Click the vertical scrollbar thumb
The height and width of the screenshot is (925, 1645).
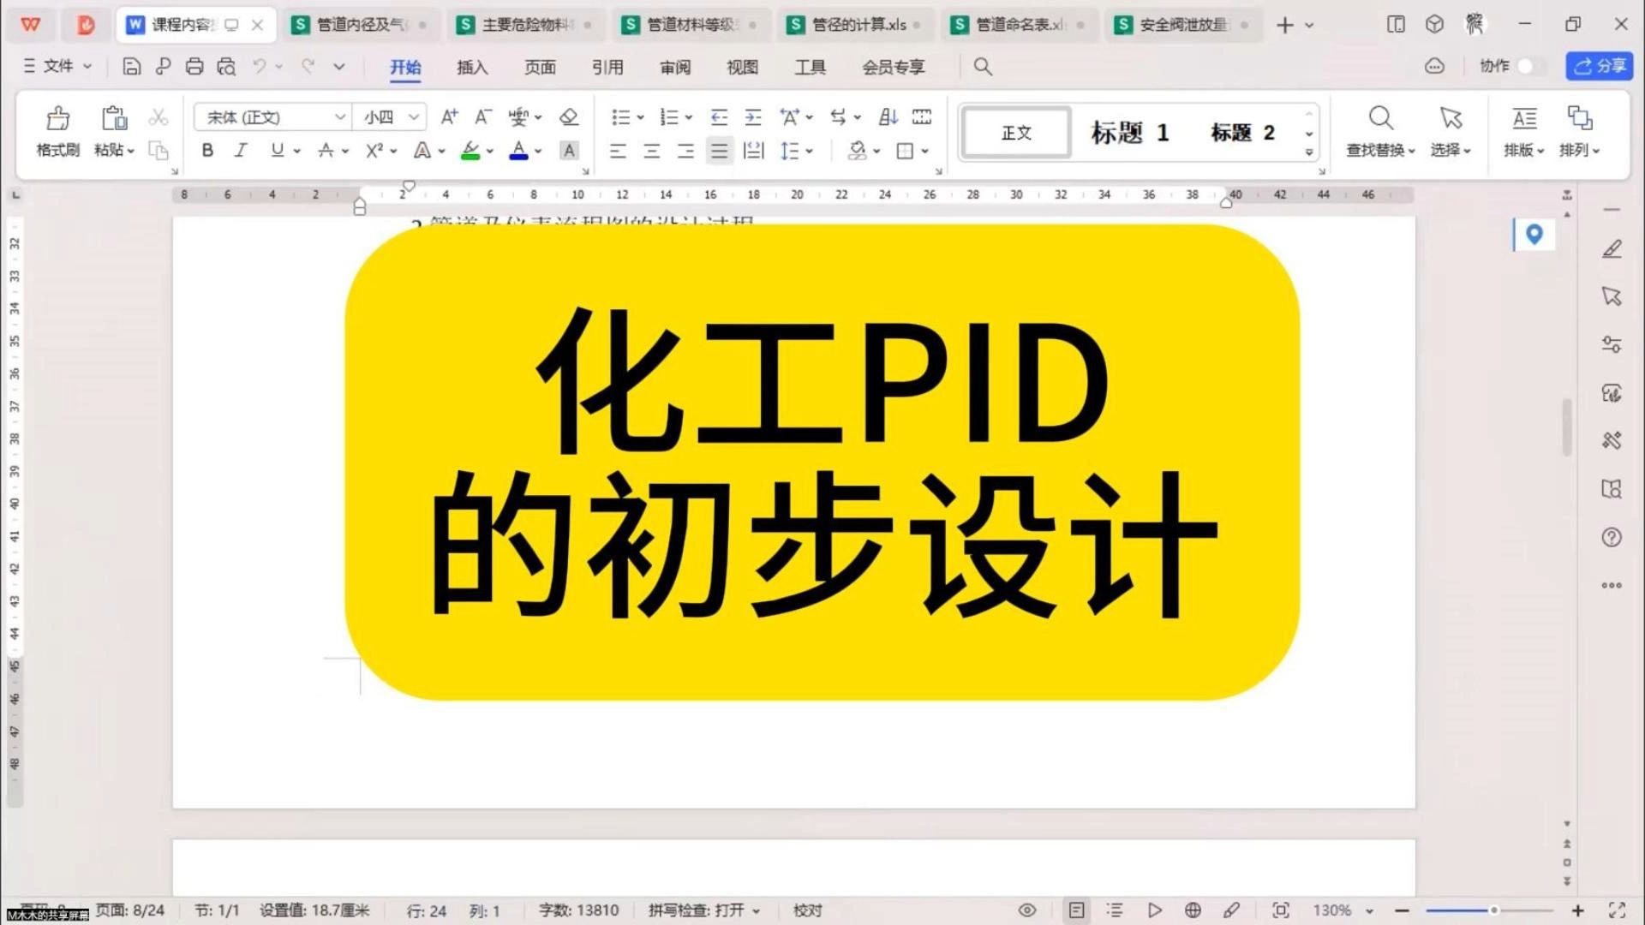click(1567, 427)
